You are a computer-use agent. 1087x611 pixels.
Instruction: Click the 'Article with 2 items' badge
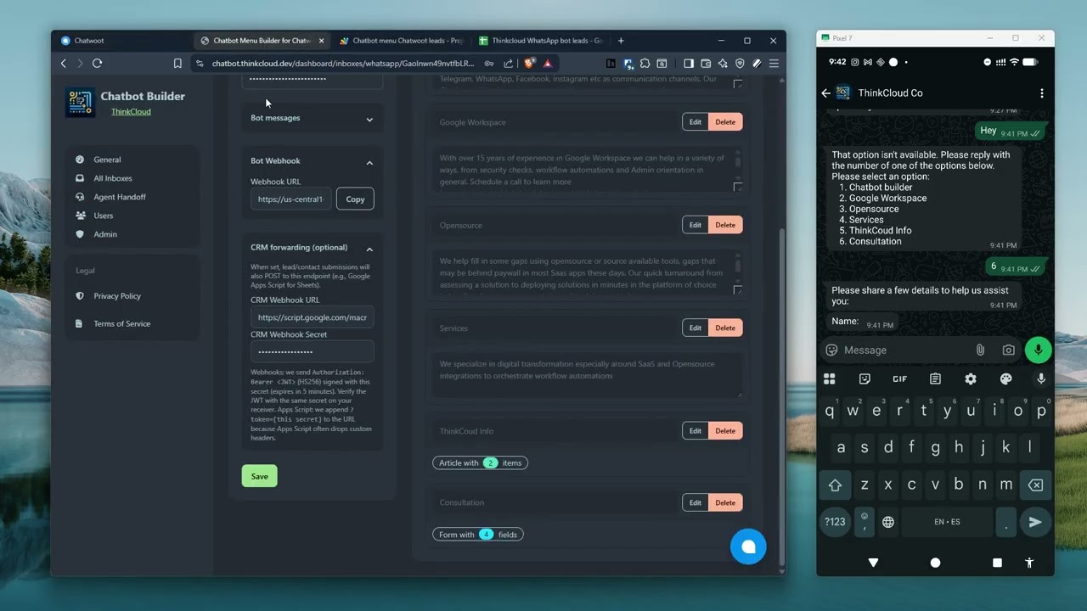(481, 462)
